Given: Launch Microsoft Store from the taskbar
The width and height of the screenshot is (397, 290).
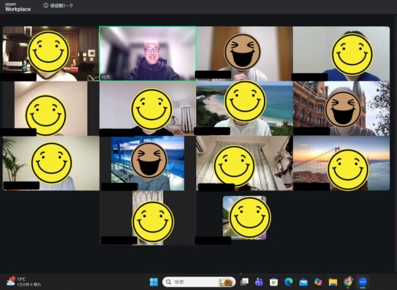Looking at the screenshot, I should click(x=274, y=281).
